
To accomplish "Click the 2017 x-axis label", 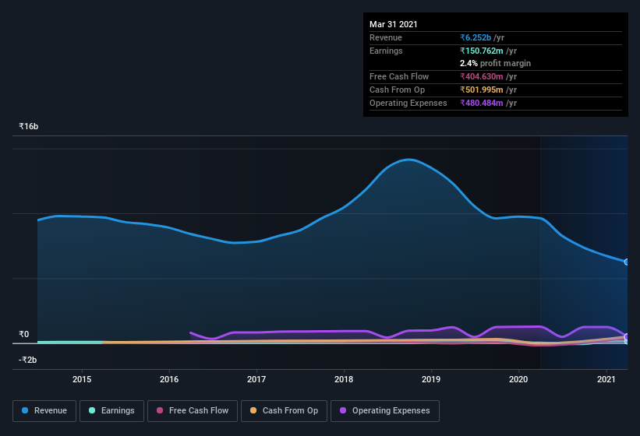I will click(x=256, y=379).
